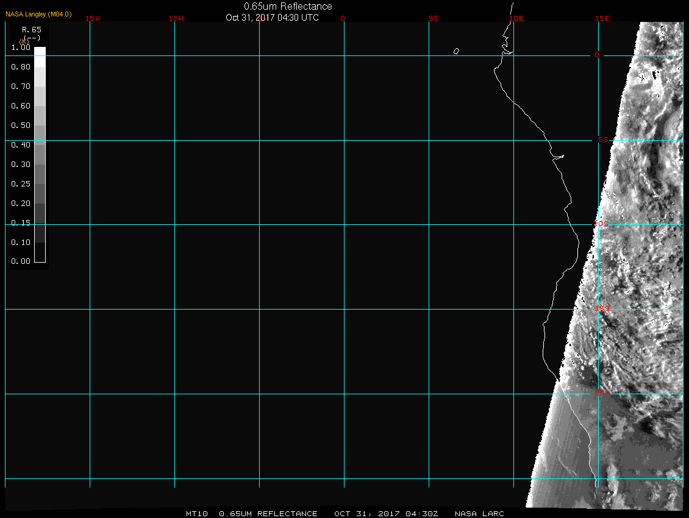Screen dimensions: 689x518
Task: Click the 0.80 reflectance scale label
Action: 21,67
